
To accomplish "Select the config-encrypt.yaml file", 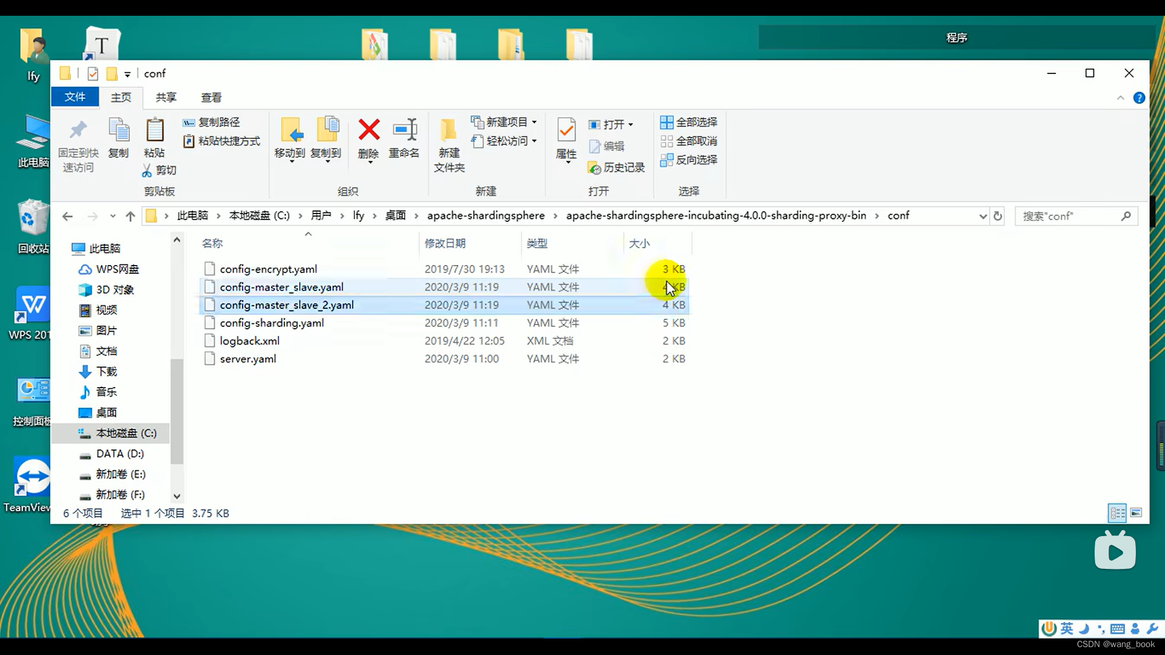I will click(444, 269).
